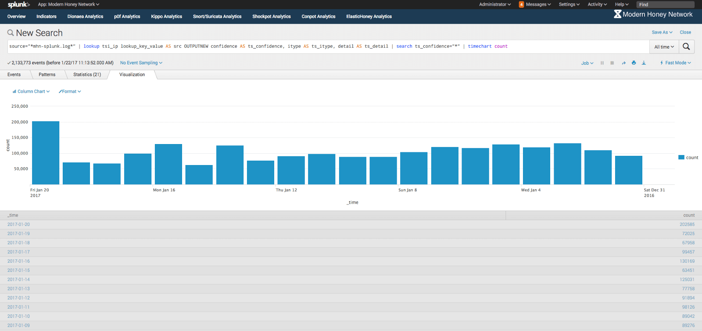Open Dionaea Analytics

pyautogui.click(x=85, y=17)
